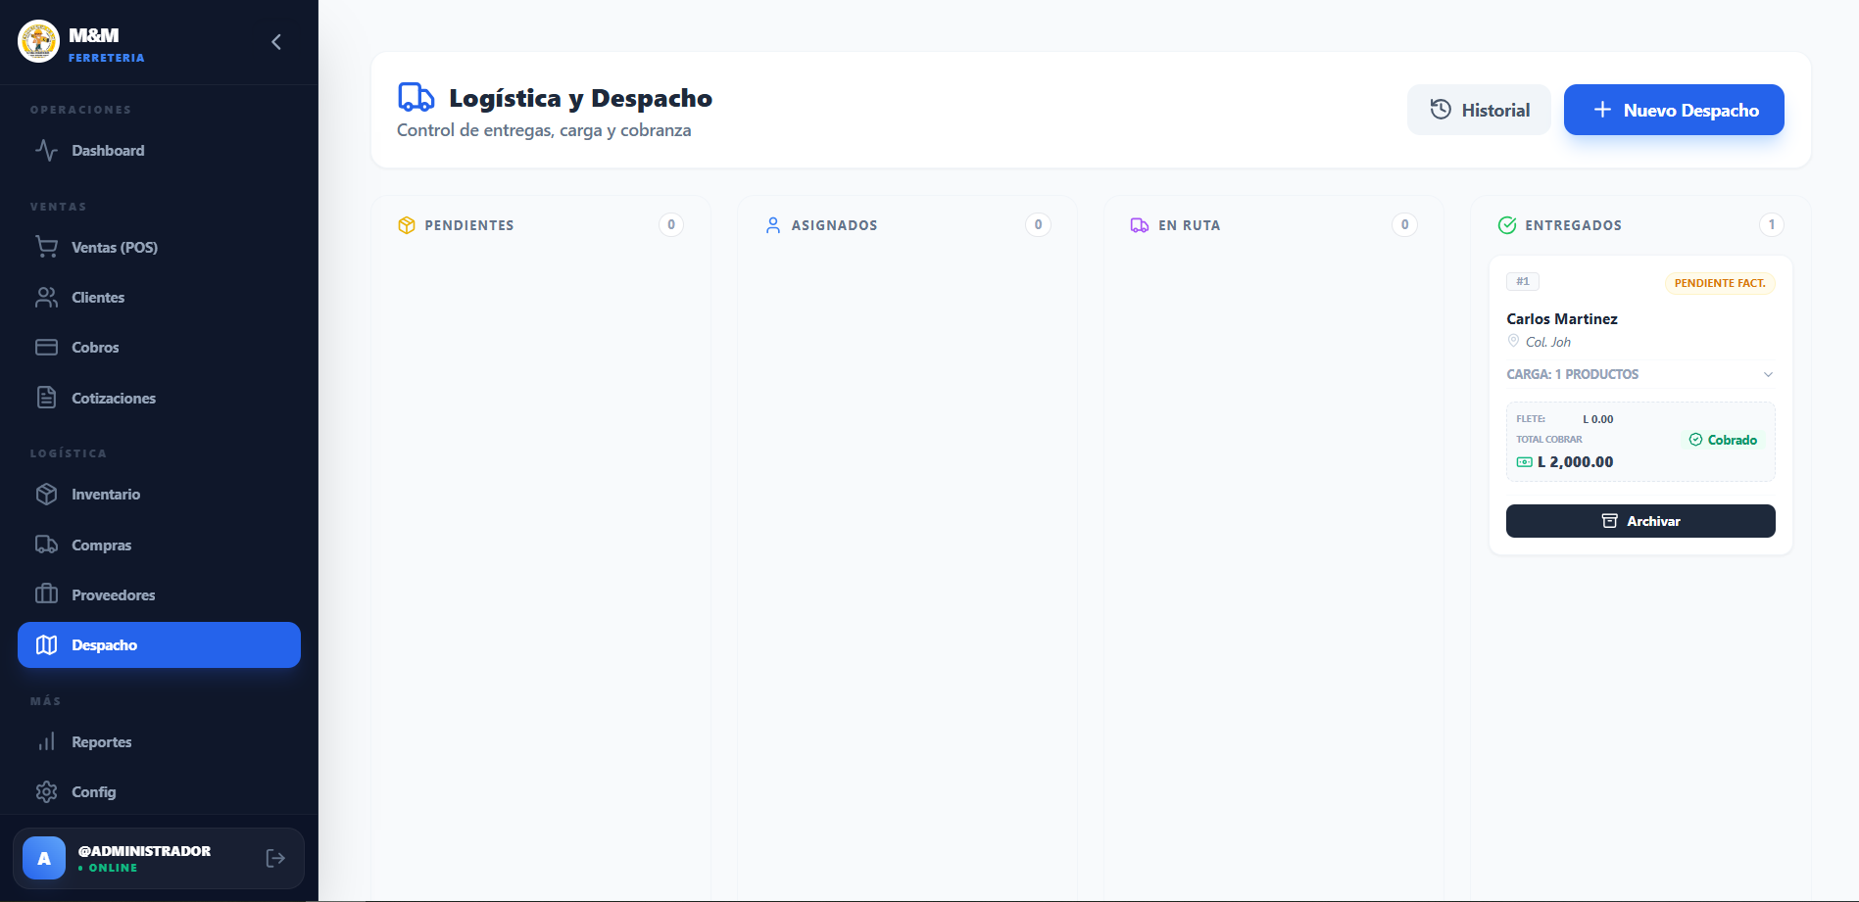Click the Inventario box icon
Viewport: 1859px width, 902px height.
point(46,495)
